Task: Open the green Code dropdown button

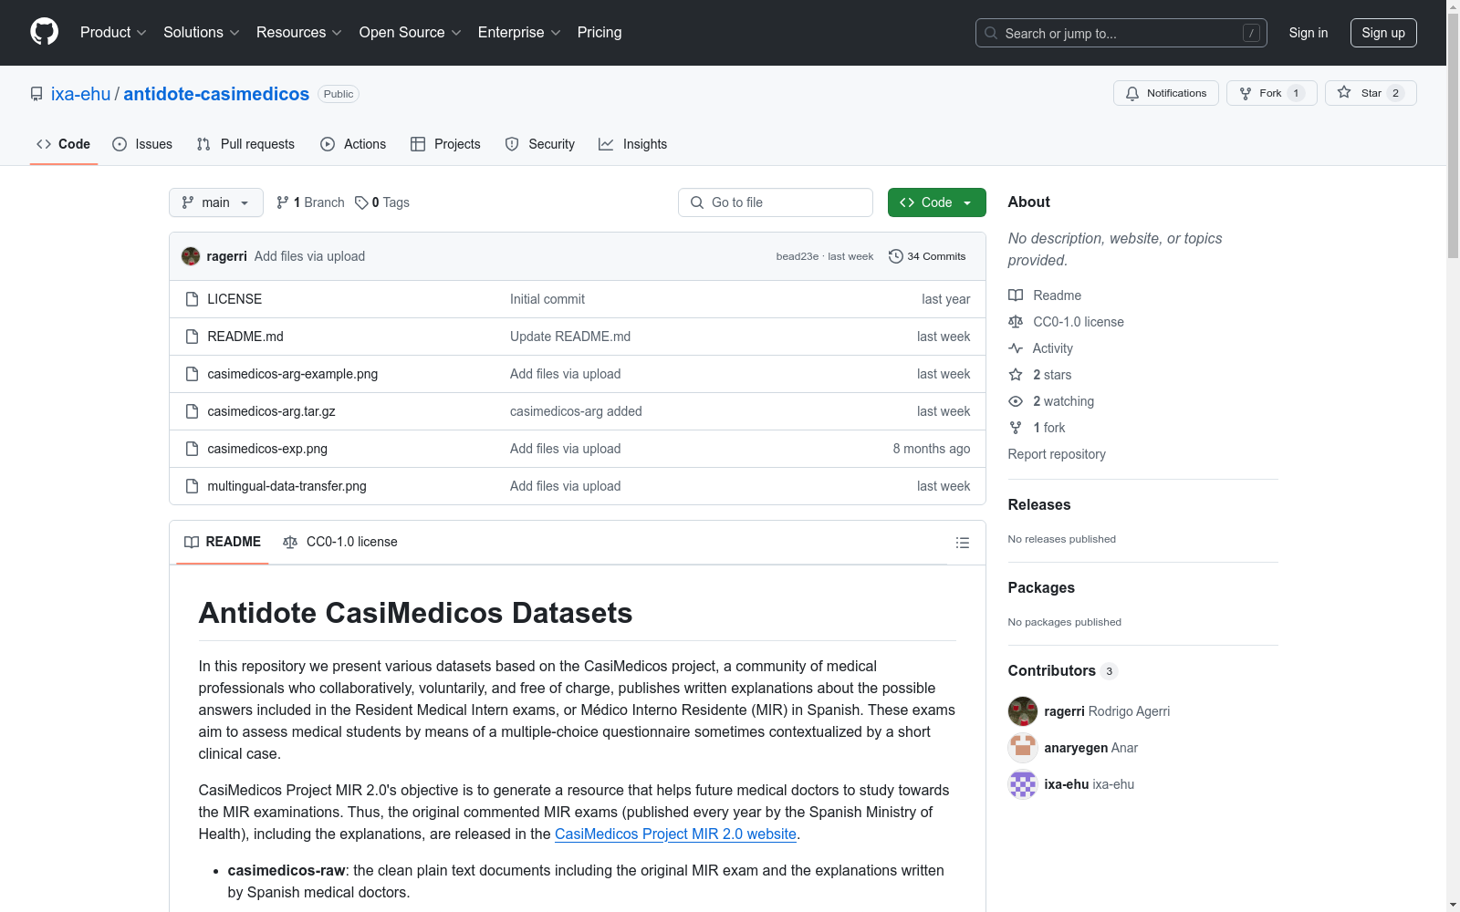Action: pos(936,202)
